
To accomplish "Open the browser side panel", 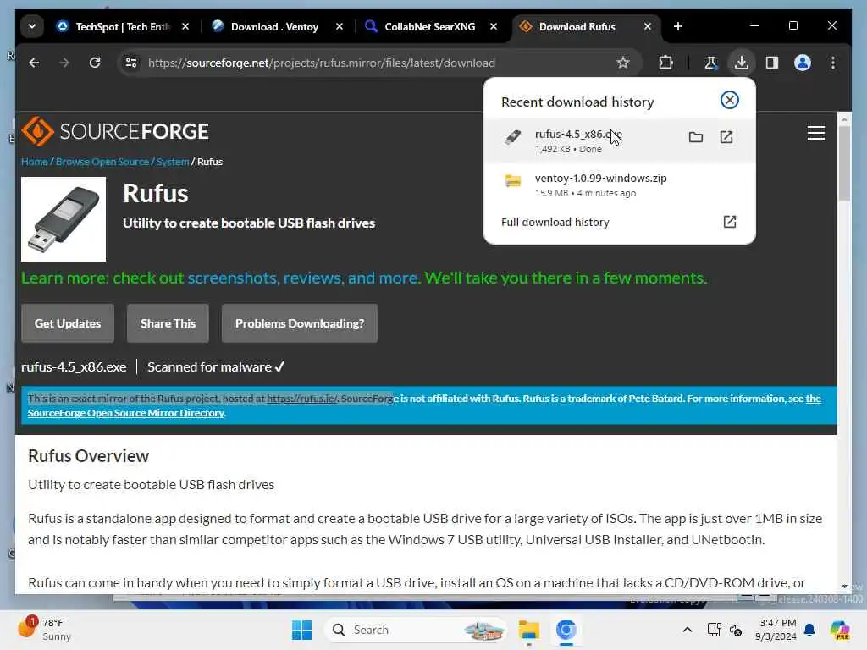I will coord(772,63).
